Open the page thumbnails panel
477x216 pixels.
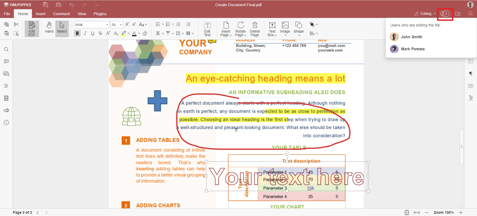6,98
